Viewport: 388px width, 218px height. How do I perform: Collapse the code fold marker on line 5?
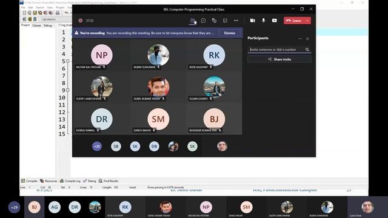point(67,61)
